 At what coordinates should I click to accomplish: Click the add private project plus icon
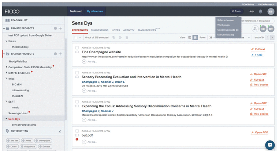pos(60,28)
